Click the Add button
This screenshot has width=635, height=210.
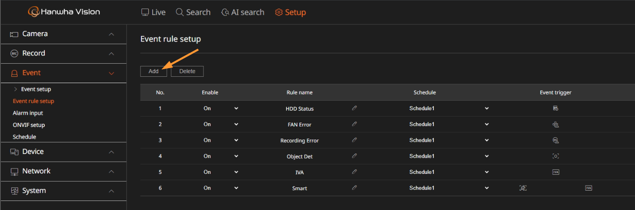(154, 71)
